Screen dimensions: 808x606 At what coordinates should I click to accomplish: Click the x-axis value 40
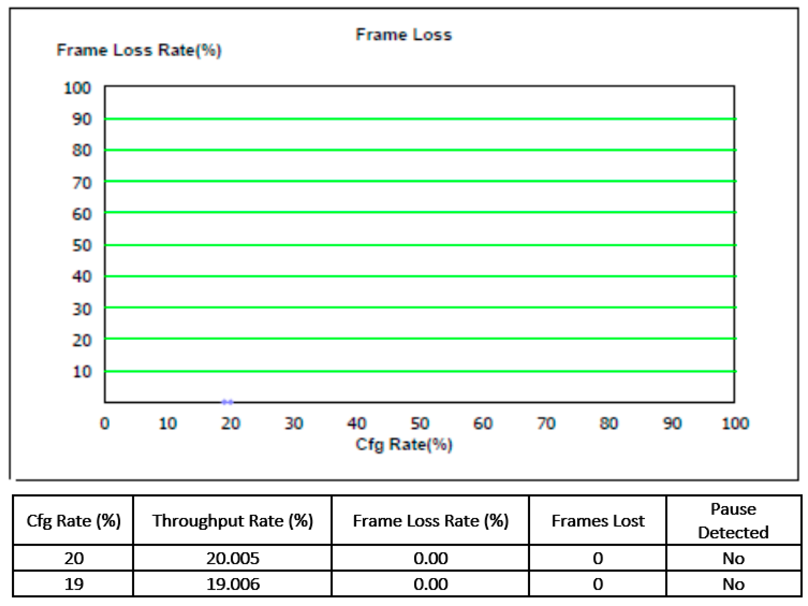coord(356,424)
